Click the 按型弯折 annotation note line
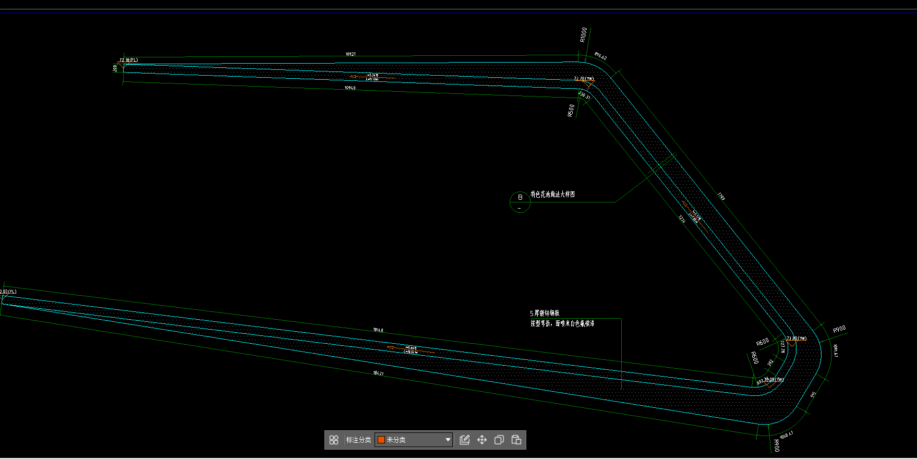This screenshot has height=459, width=917. tap(562, 323)
